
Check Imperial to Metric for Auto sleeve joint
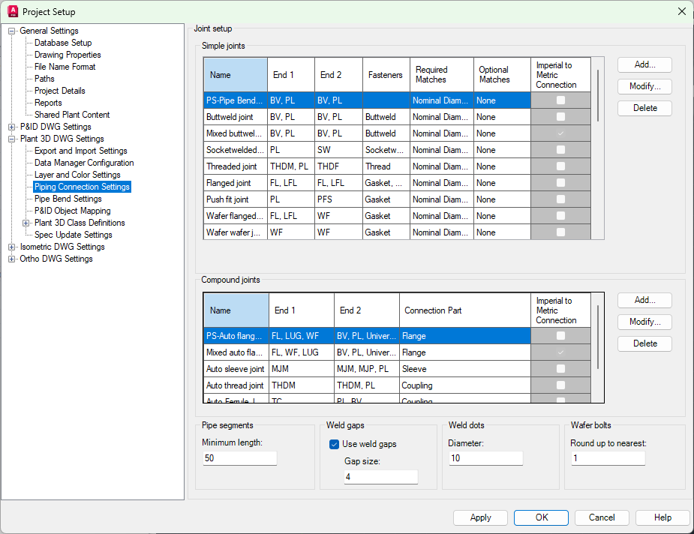(560, 369)
